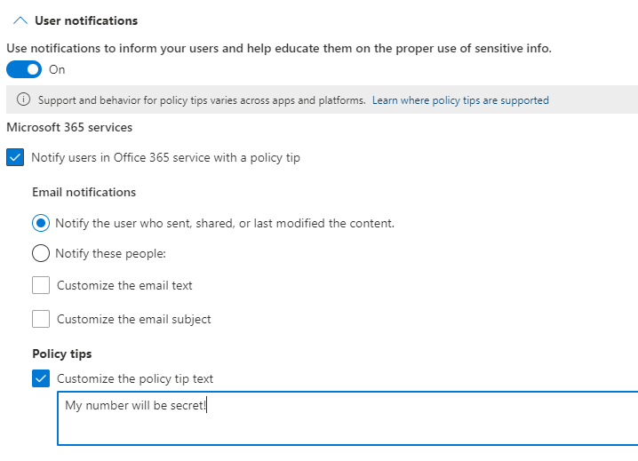This screenshot has width=638, height=461.
Task: Click the info icon in policy tips banner
Action: tap(23, 100)
